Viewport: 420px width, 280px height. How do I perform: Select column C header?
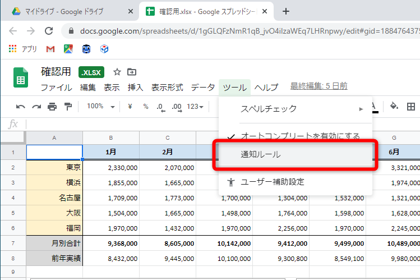pos(168,137)
